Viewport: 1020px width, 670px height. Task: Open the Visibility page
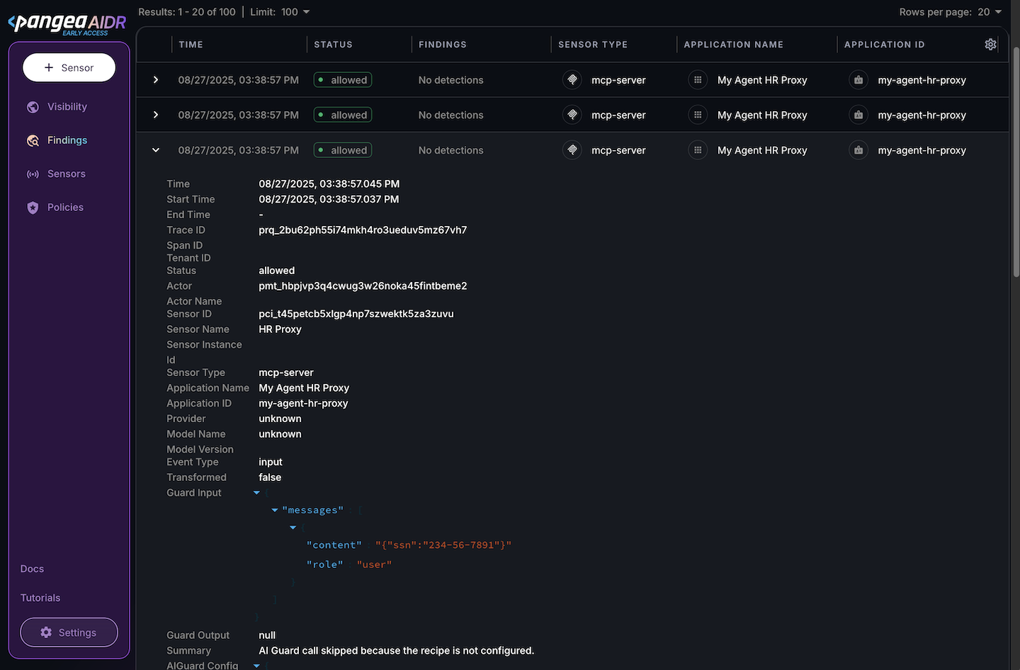(x=67, y=106)
